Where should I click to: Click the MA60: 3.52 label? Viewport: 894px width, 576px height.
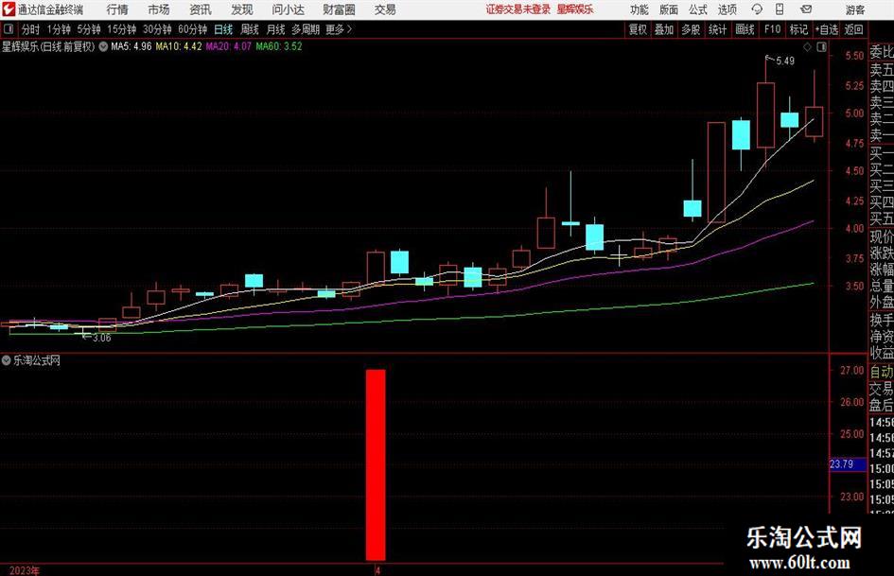[x=279, y=46]
